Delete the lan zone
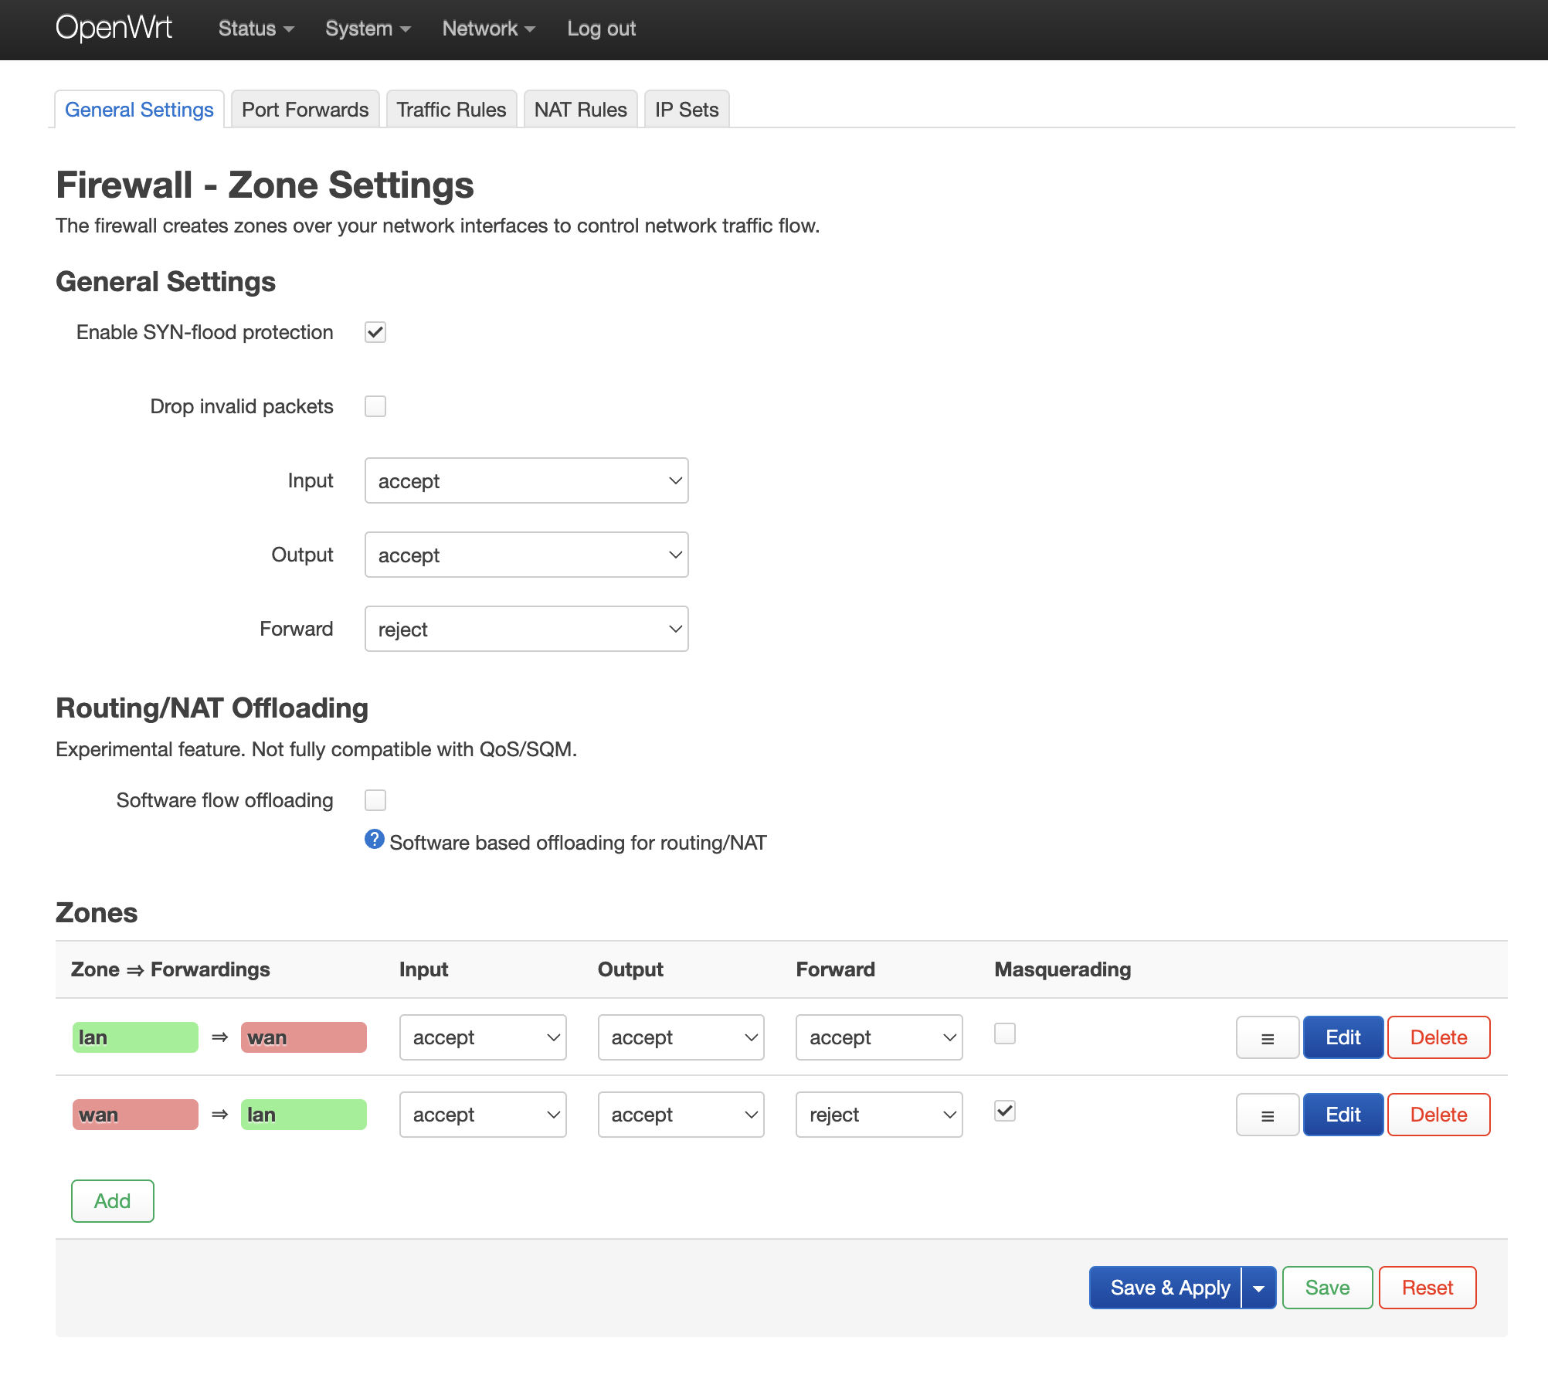This screenshot has width=1548, height=1378. click(1438, 1037)
